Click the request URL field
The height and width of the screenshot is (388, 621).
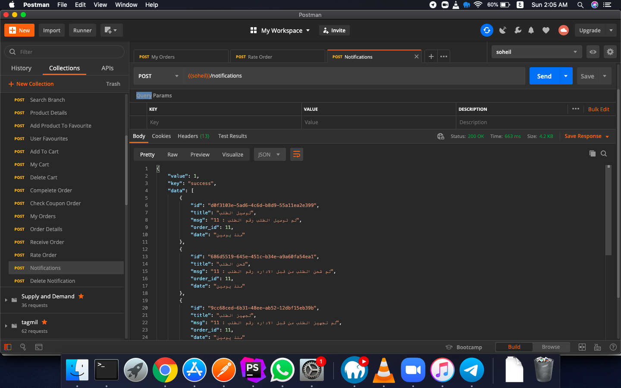(354, 76)
